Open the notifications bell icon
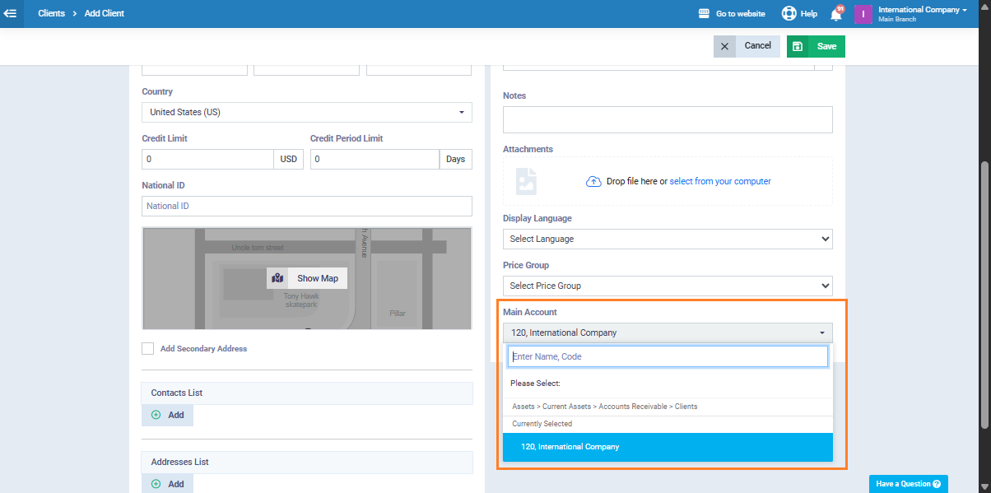Screen dimensions: 991x493 coord(836,14)
